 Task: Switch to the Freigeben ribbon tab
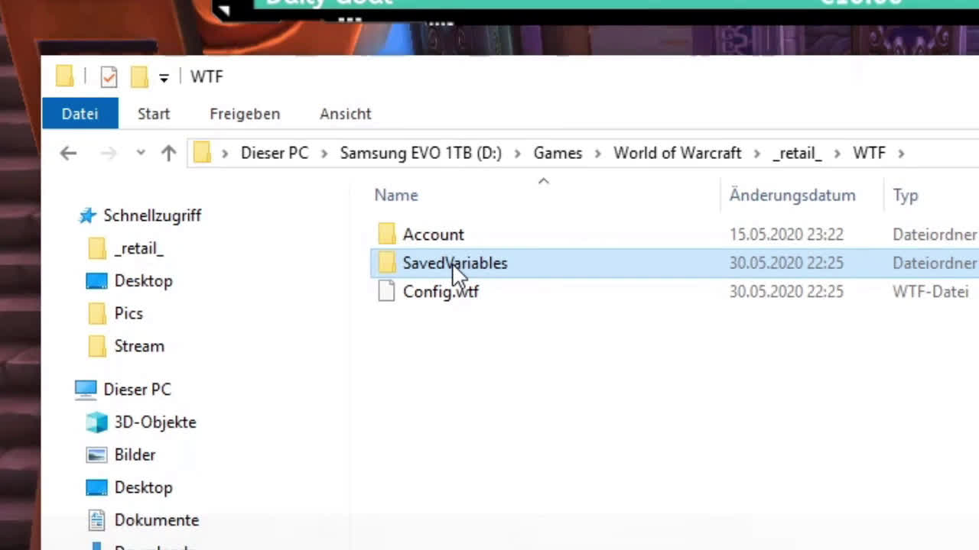coord(245,114)
